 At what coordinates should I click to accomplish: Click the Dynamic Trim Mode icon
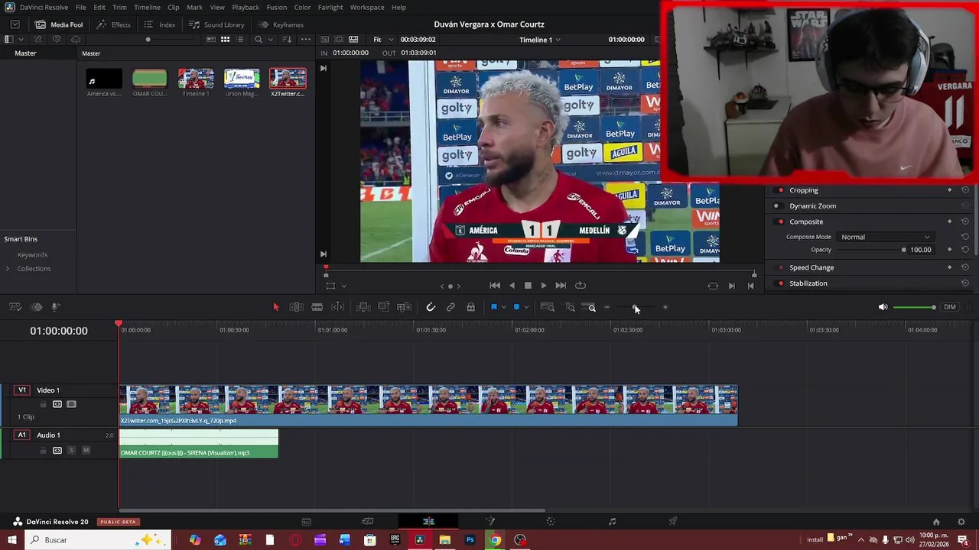pyautogui.click(x=337, y=307)
